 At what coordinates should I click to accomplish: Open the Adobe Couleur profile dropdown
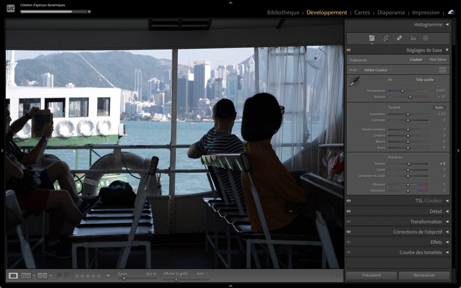coord(378,70)
